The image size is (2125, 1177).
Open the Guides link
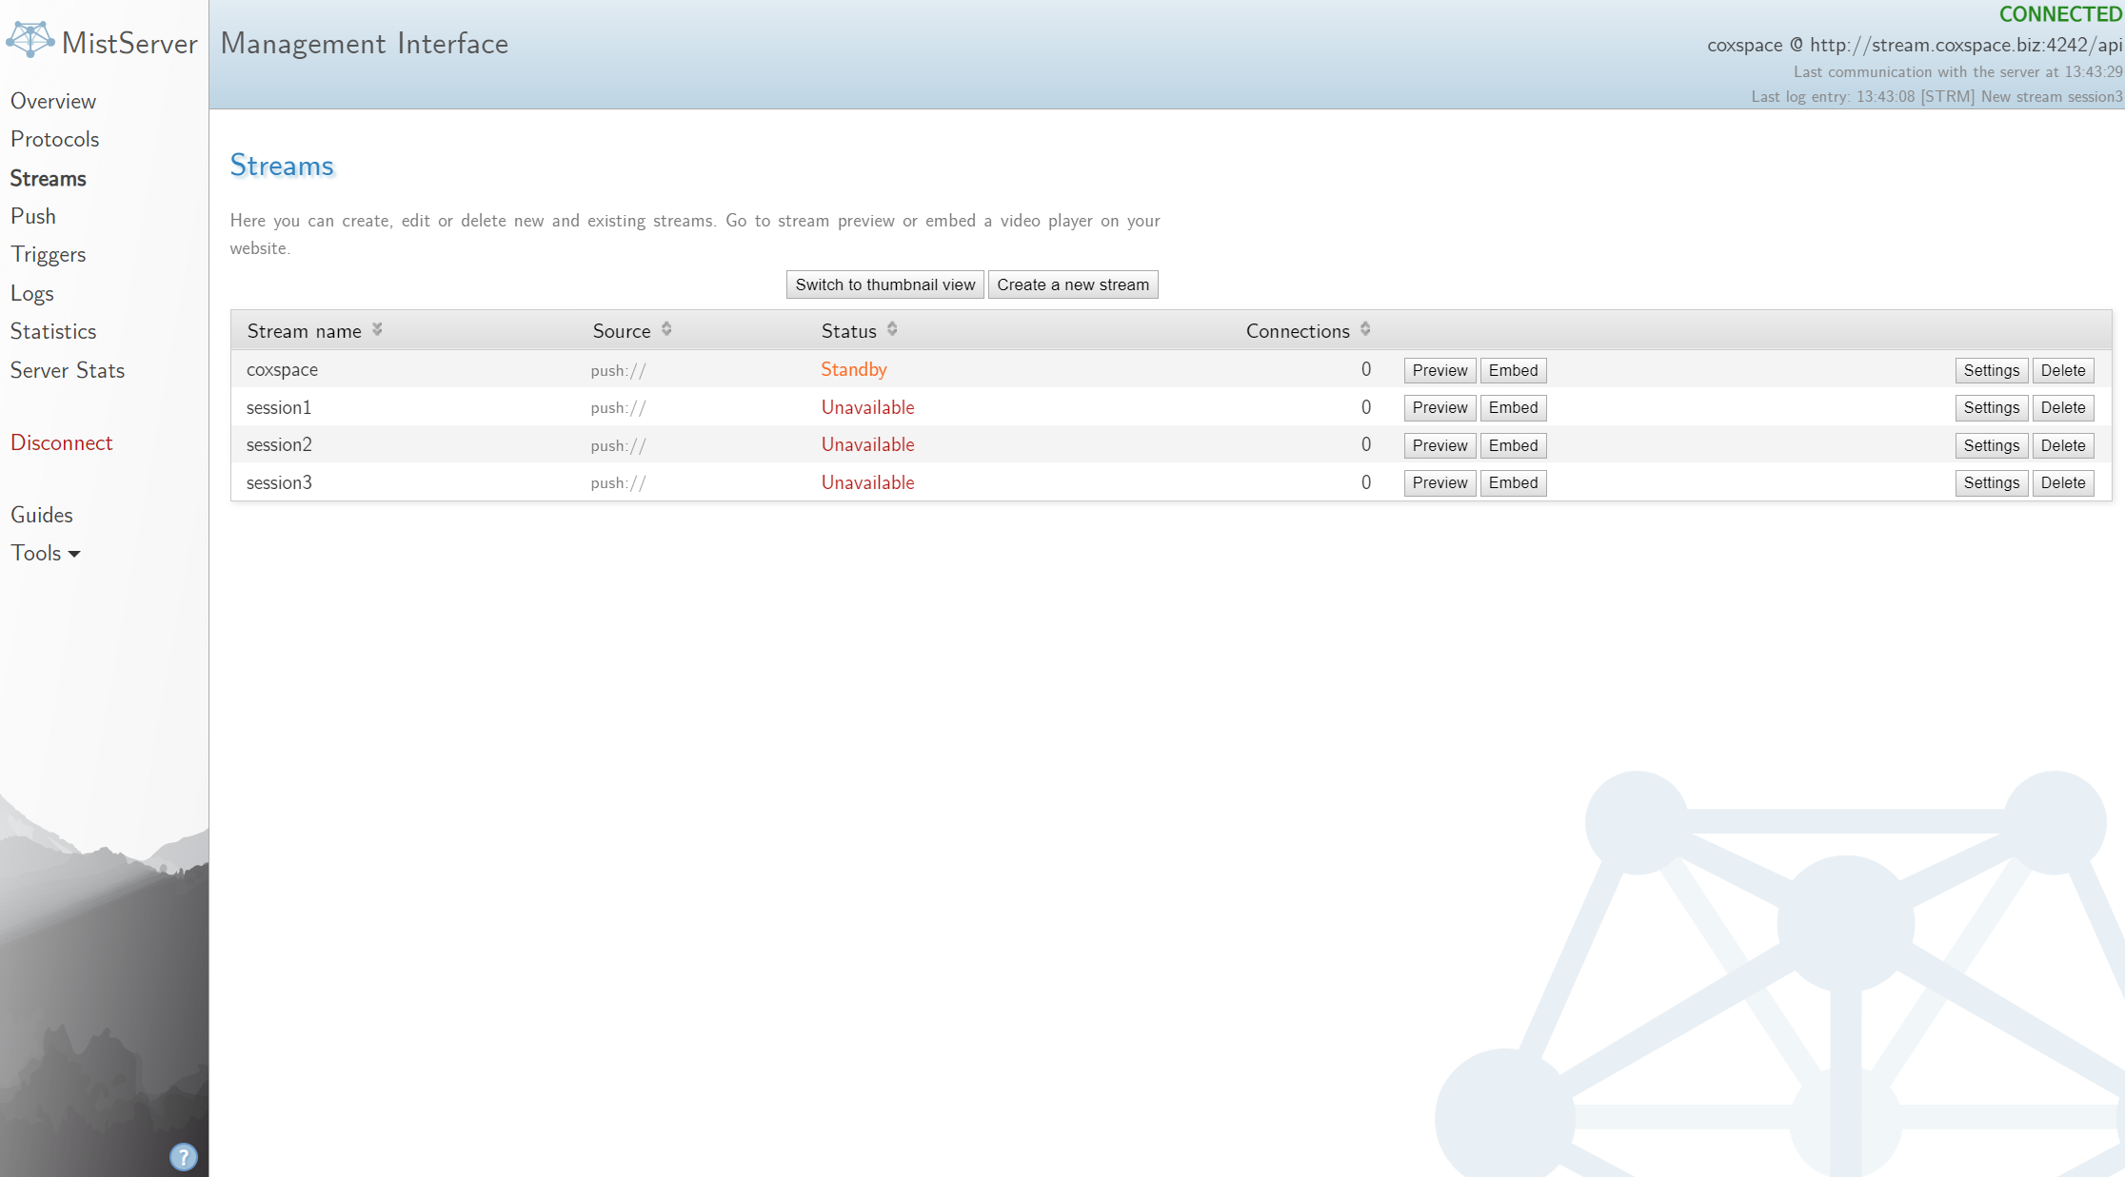tap(42, 515)
